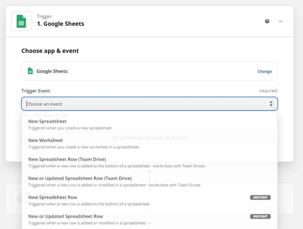
Task: Click the Choose app & event heading
Action: pos(50,51)
